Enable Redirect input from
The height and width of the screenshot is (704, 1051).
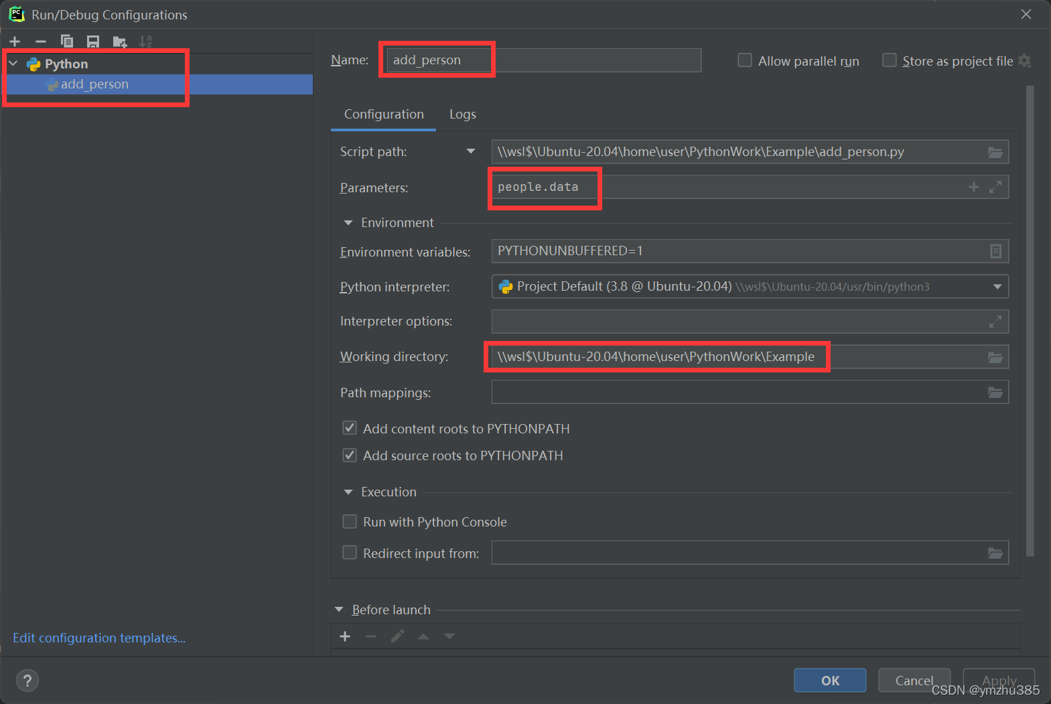pos(350,553)
